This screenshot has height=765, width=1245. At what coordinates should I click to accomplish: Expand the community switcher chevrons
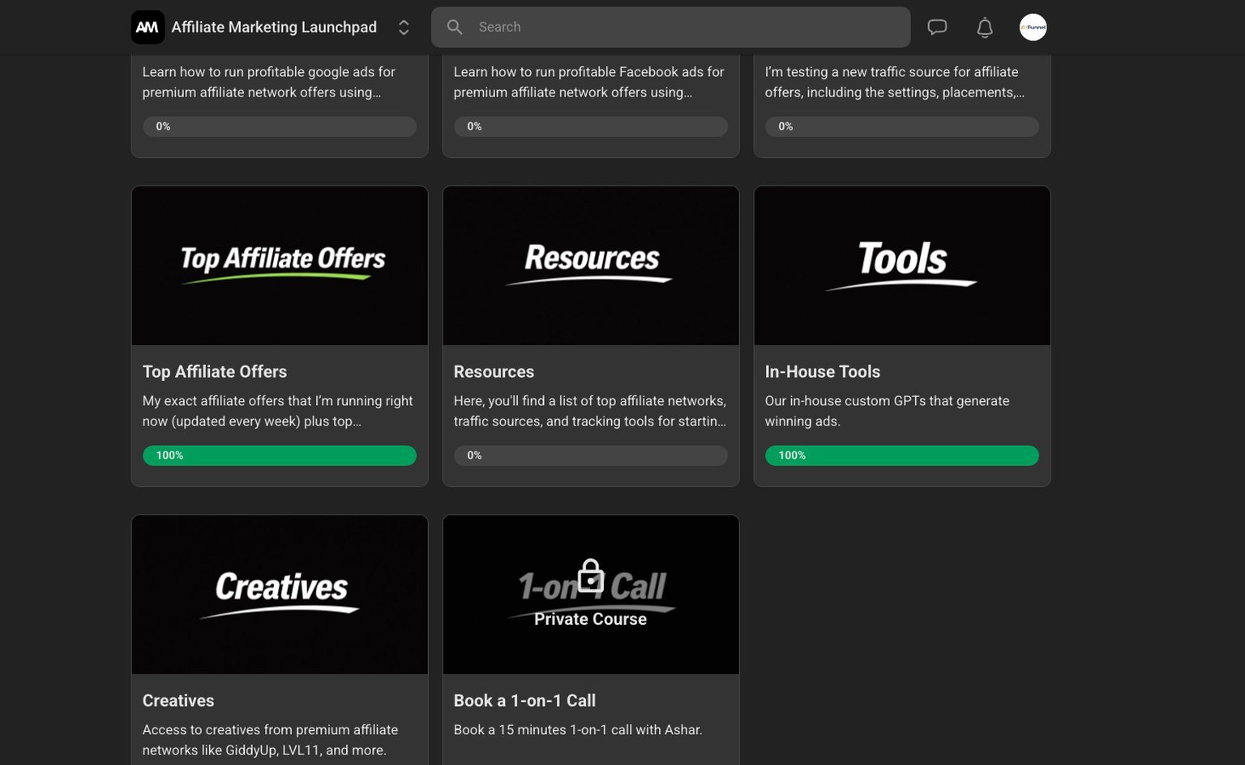[404, 28]
